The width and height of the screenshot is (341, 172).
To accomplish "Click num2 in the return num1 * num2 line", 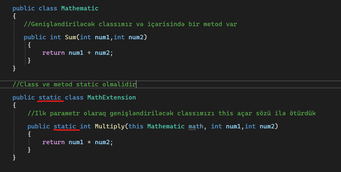I will coord(102,142).
